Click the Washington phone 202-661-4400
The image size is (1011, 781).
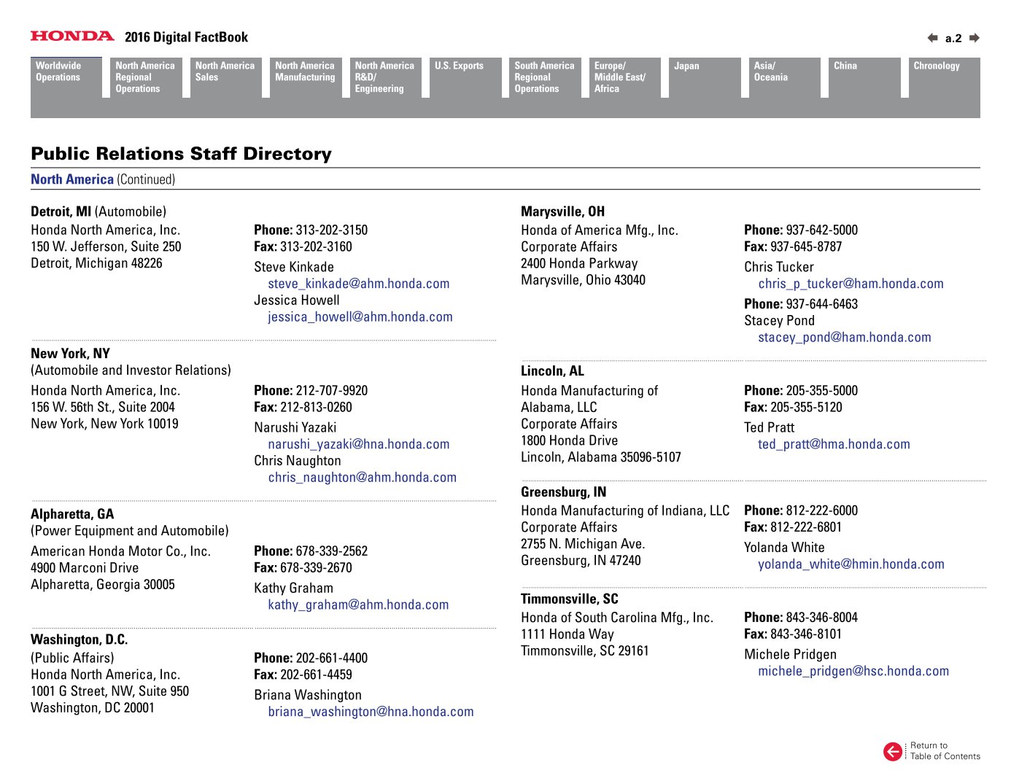pyautogui.click(x=332, y=658)
